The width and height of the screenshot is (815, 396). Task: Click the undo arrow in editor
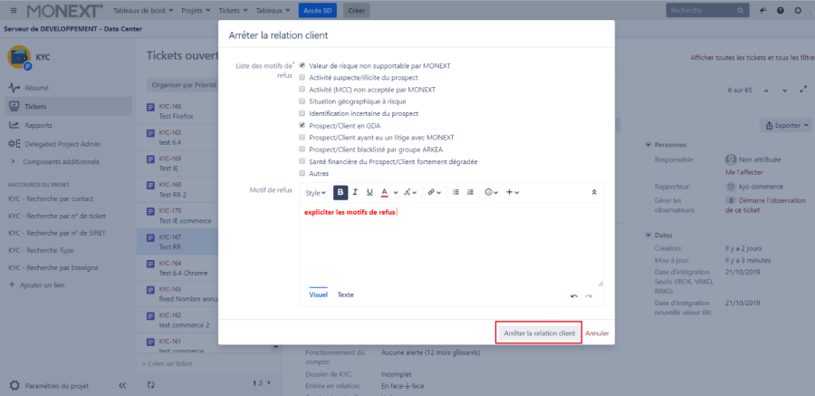pyautogui.click(x=574, y=295)
